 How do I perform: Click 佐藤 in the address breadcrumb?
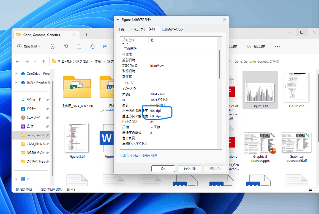point(98,62)
